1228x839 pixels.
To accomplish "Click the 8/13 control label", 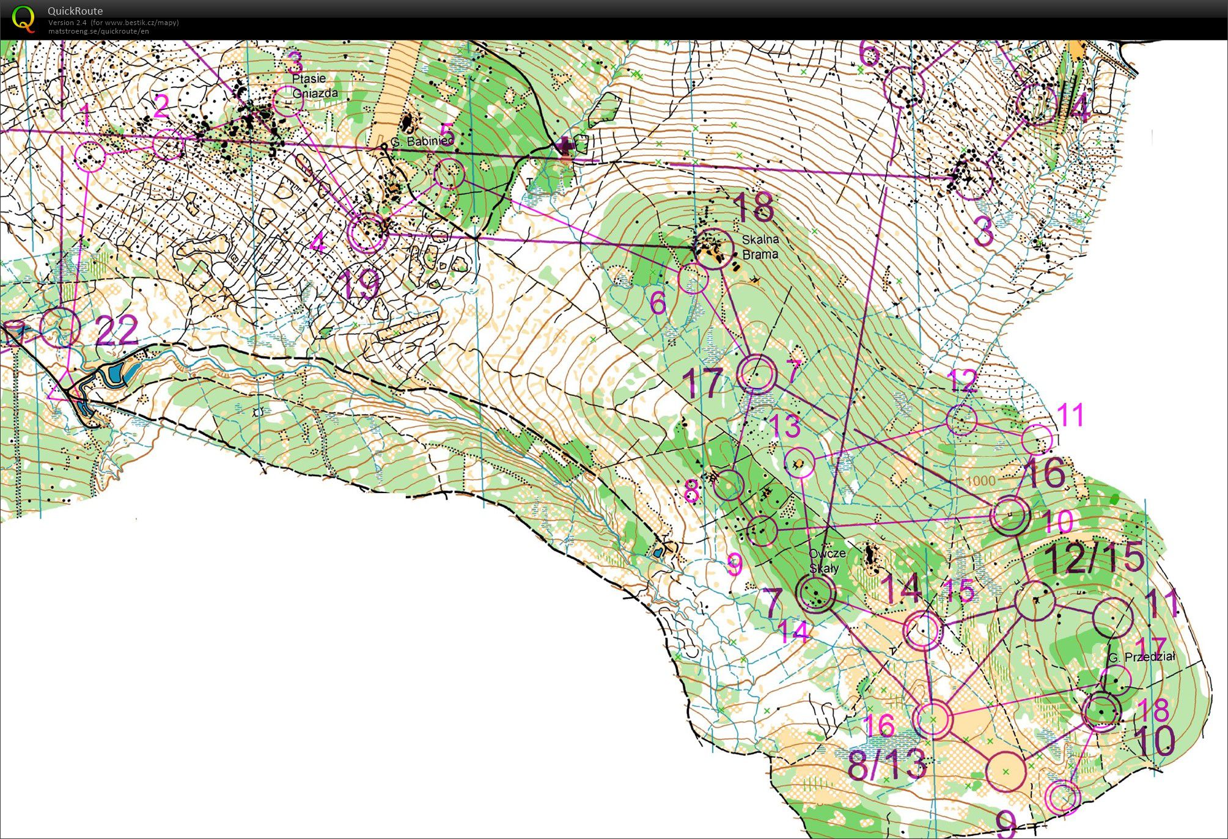I will 886,764.
